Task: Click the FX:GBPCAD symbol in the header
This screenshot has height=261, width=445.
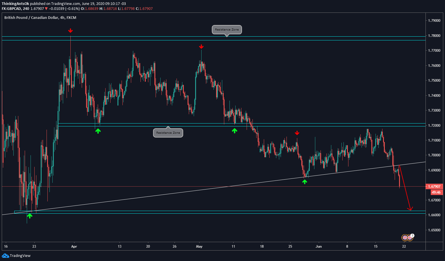Action: [11, 9]
